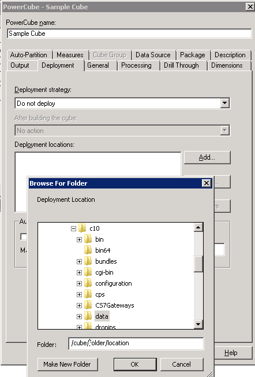Select the bundles folder label

106,261
